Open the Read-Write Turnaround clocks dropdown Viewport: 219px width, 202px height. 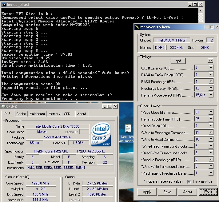[x=211, y=153]
